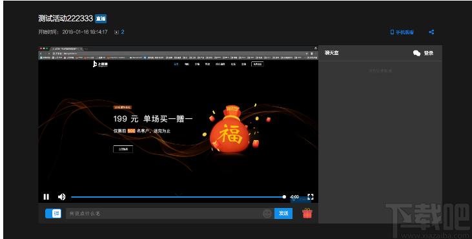Click the logo in the video's site header
The width and height of the screenshot is (472, 239).
click(100, 64)
